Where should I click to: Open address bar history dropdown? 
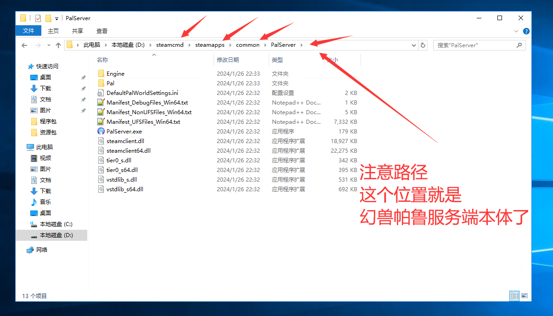(x=413, y=45)
